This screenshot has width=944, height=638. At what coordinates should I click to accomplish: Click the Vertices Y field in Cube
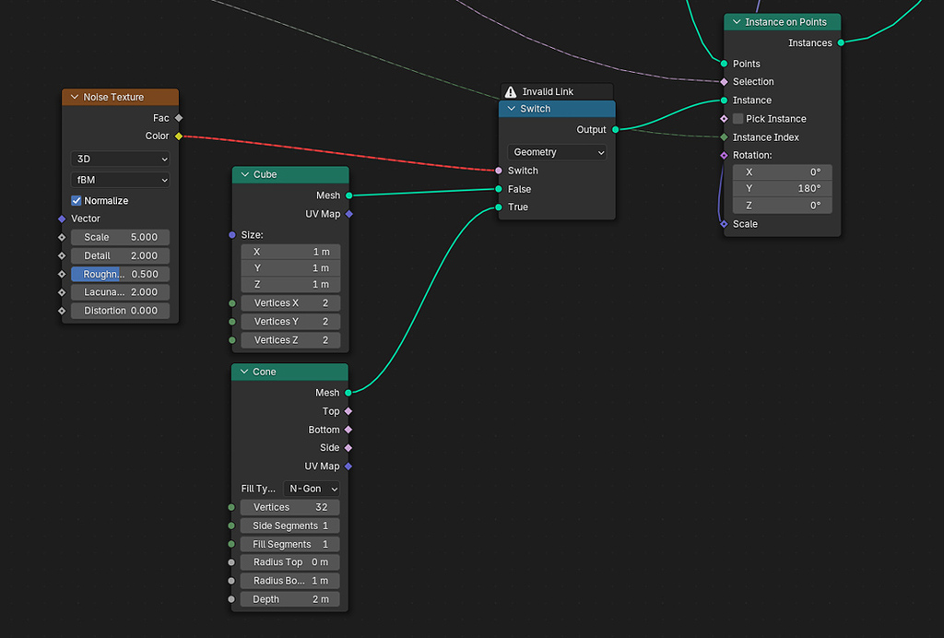290,322
